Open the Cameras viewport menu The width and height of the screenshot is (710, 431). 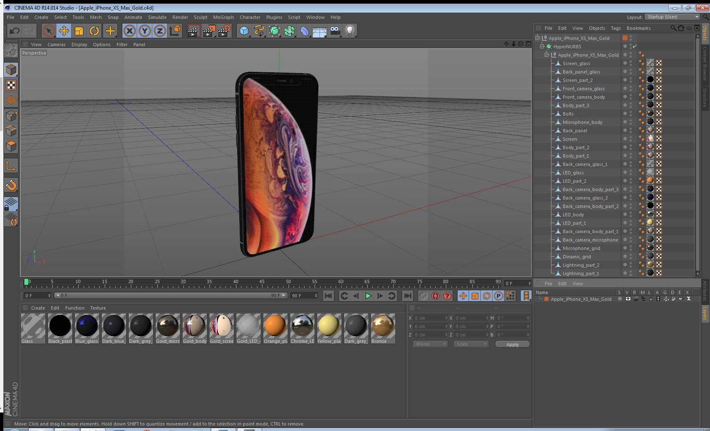pyautogui.click(x=56, y=45)
